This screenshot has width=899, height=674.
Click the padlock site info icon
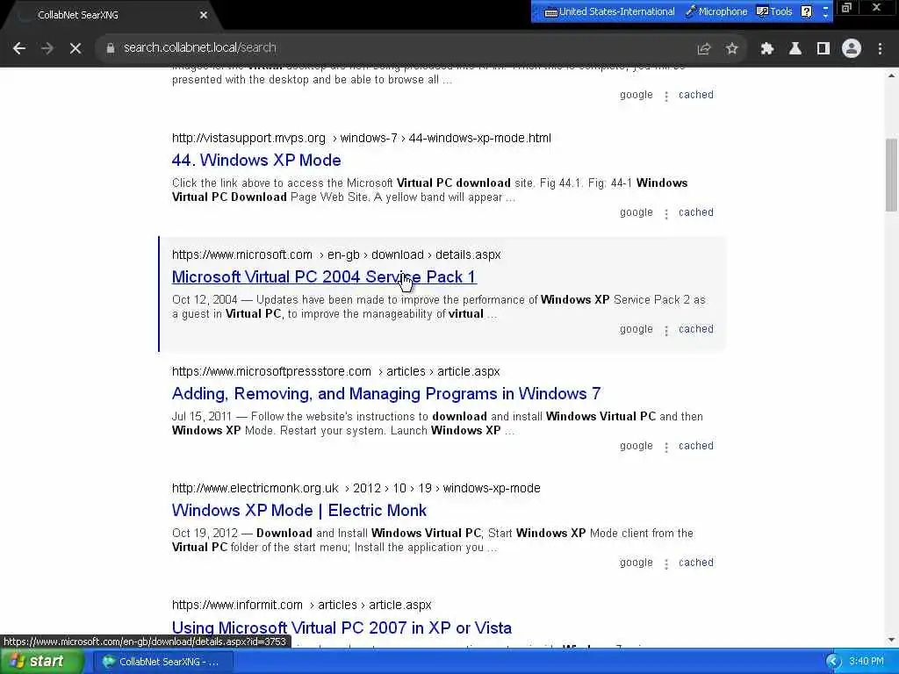point(110,48)
